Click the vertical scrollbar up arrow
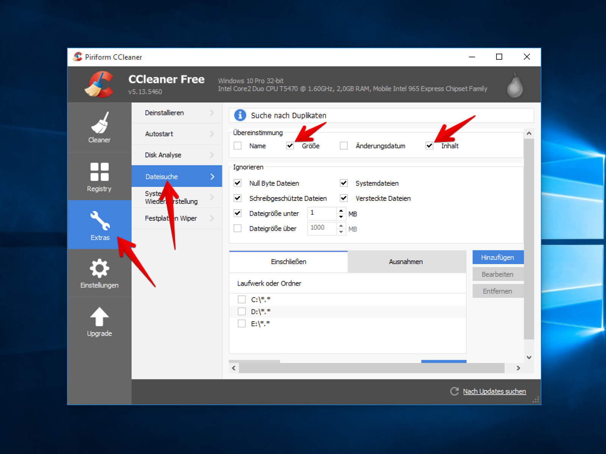This screenshot has width=606, height=454. point(529,134)
